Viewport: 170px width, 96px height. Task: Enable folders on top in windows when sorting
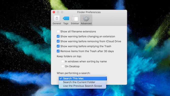63,61
